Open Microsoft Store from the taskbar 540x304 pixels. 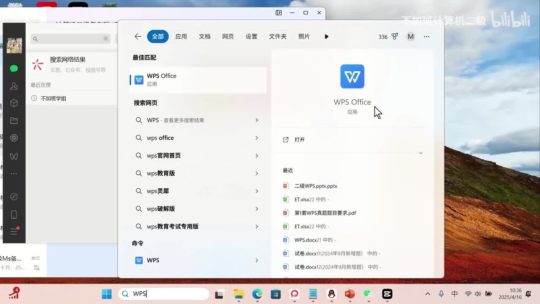(275, 294)
